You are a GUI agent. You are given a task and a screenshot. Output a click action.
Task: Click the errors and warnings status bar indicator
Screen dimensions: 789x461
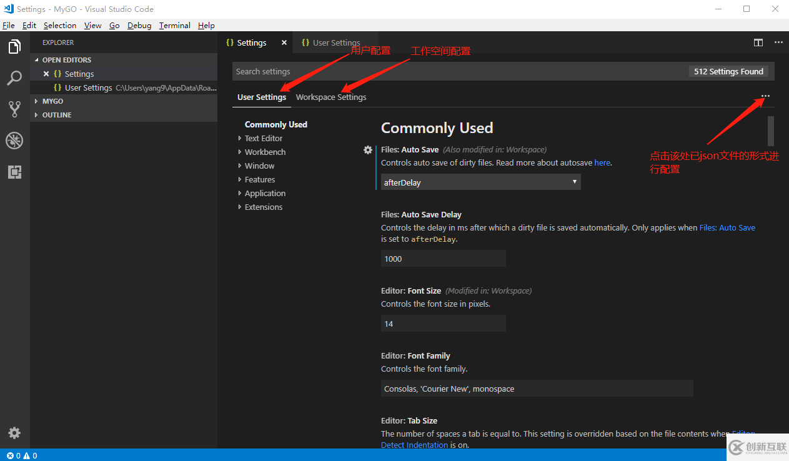[x=22, y=455]
